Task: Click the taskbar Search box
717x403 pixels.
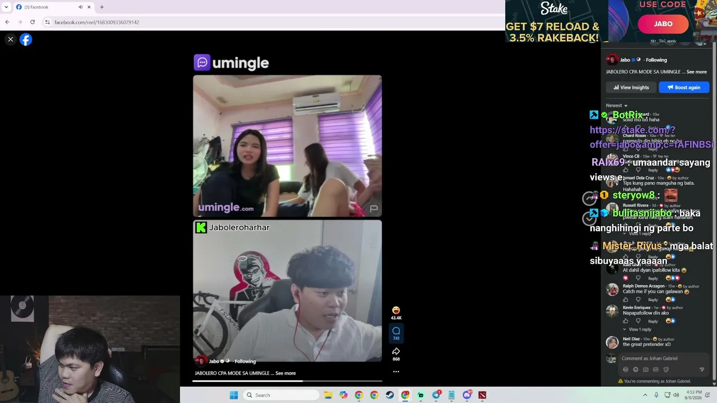Action: (281, 395)
